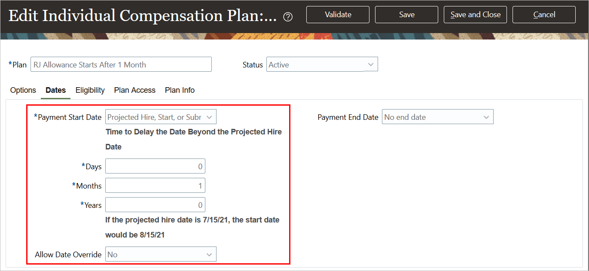589x271 pixels.
Task: Click the Validate button
Action: (x=338, y=15)
